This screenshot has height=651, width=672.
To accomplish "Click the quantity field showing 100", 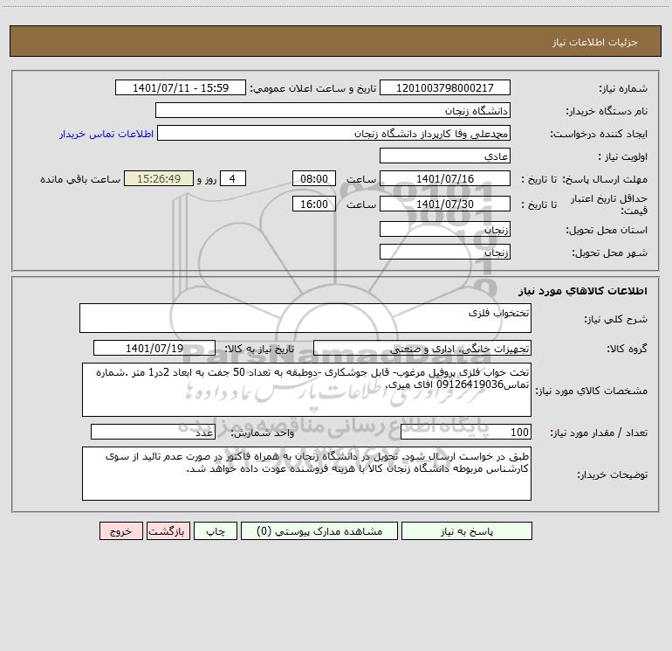I will coord(466,432).
